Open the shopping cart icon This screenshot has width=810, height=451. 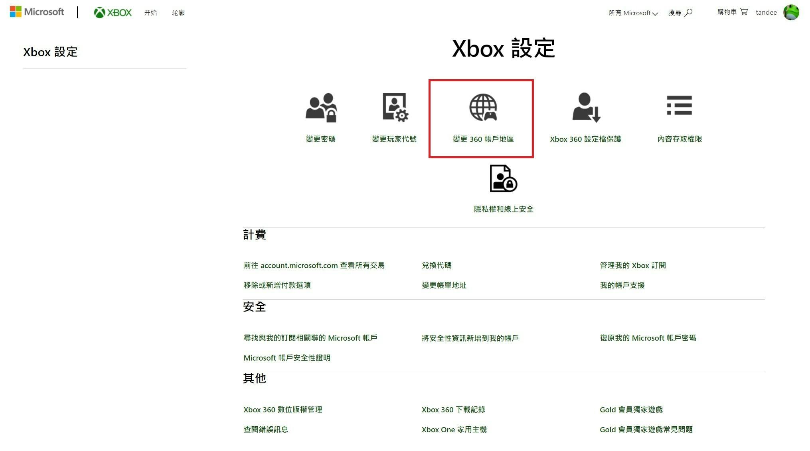click(744, 12)
